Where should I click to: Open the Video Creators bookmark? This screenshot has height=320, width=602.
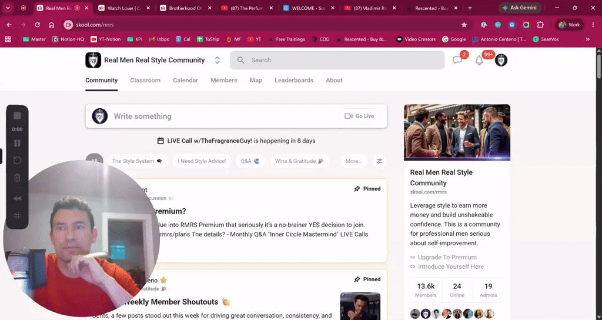[416, 39]
